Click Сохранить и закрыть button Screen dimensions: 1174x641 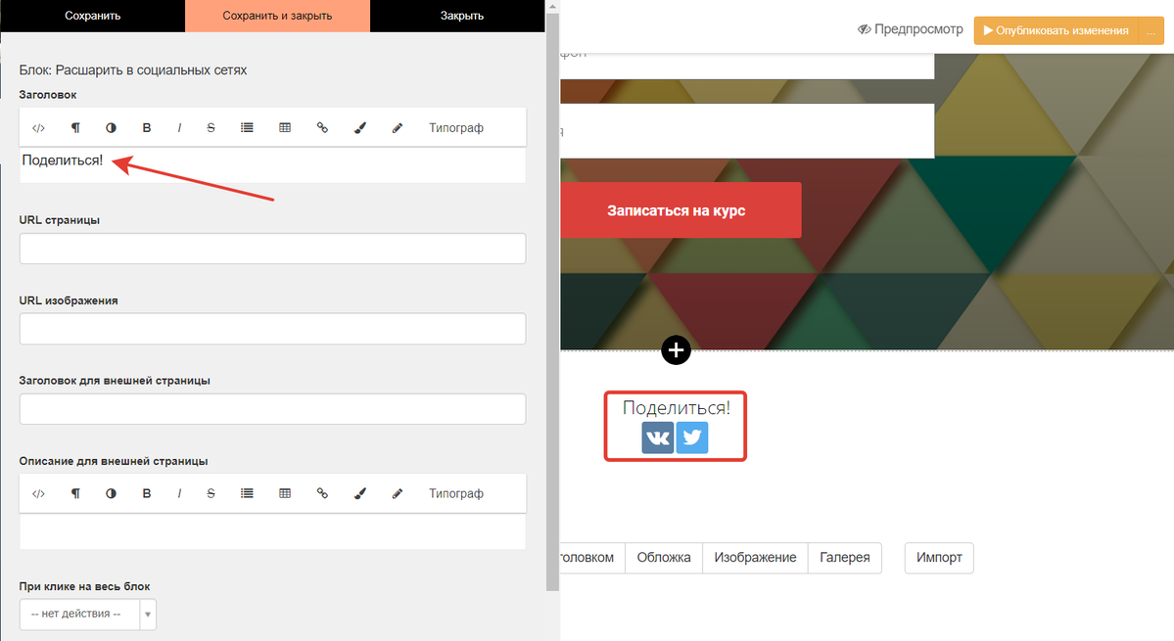pyautogui.click(x=277, y=16)
